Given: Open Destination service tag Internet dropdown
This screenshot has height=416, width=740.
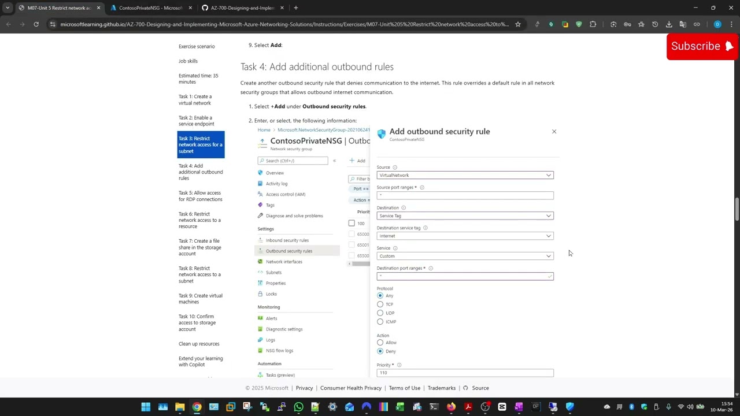Looking at the screenshot, I should click(x=465, y=236).
